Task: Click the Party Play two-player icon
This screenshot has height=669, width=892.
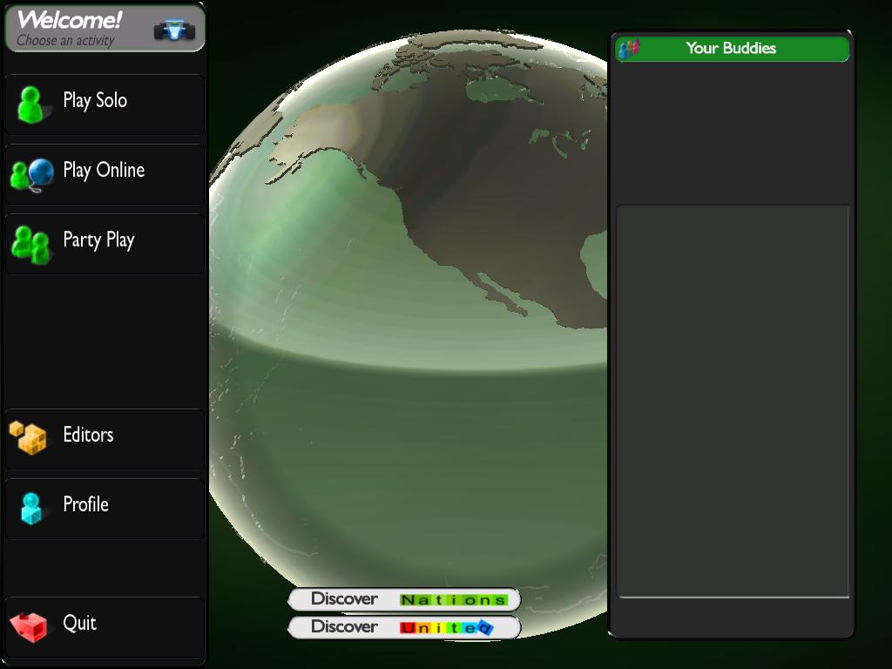Action: [x=32, y=244]
